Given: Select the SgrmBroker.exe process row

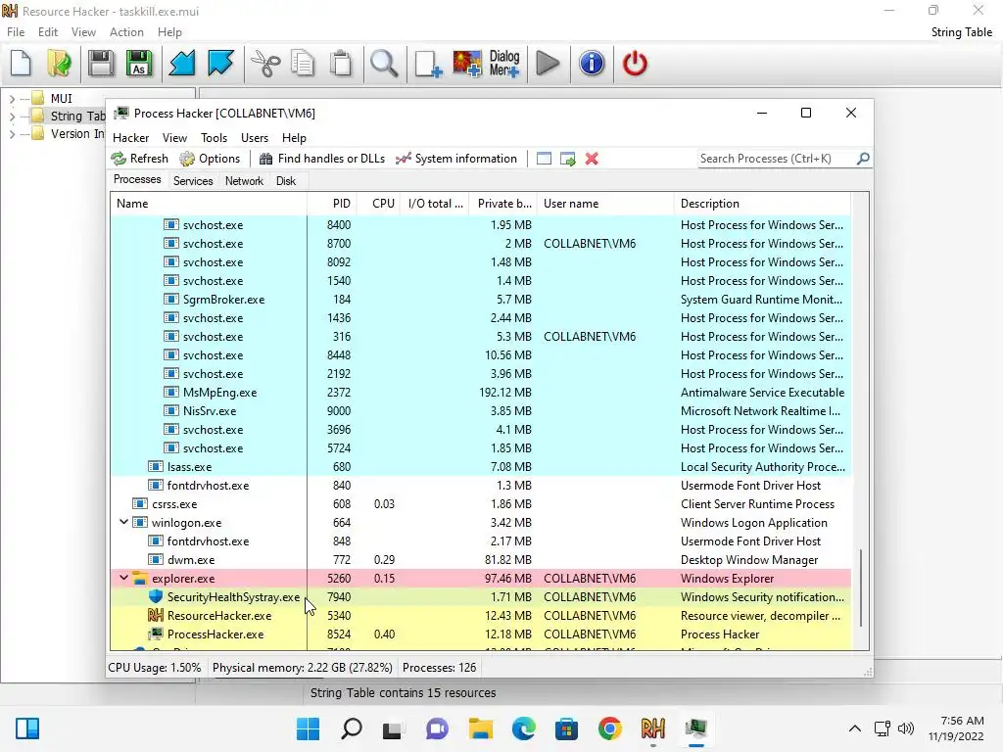Looking at the screenshot, I should pos(480,300).
